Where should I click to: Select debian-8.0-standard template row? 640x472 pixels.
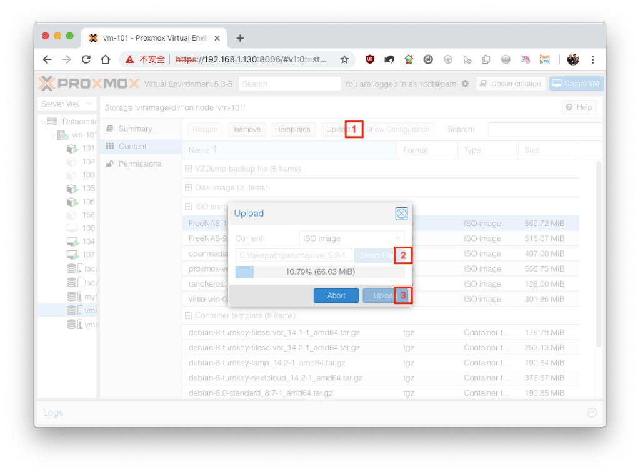point(381,393)
